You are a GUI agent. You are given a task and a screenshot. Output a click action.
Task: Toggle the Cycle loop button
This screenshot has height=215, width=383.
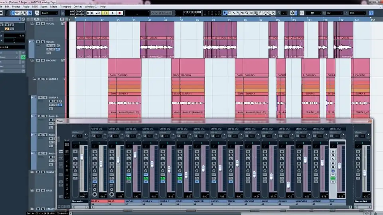pyautogui.click(x=98, y=13)
